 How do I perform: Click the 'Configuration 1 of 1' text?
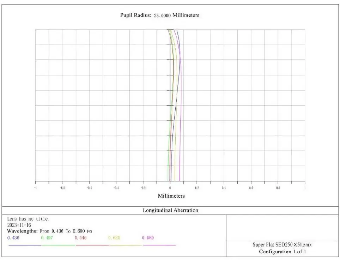coord(282,252)
